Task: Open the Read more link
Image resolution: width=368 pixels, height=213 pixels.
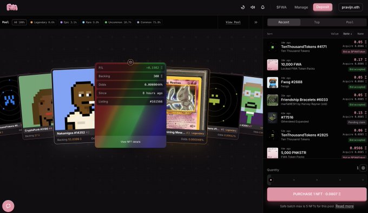Action: [344, 206]
